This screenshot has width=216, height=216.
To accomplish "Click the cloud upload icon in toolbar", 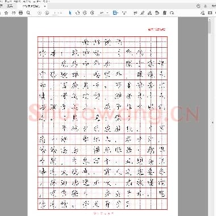I will (14, 13).
